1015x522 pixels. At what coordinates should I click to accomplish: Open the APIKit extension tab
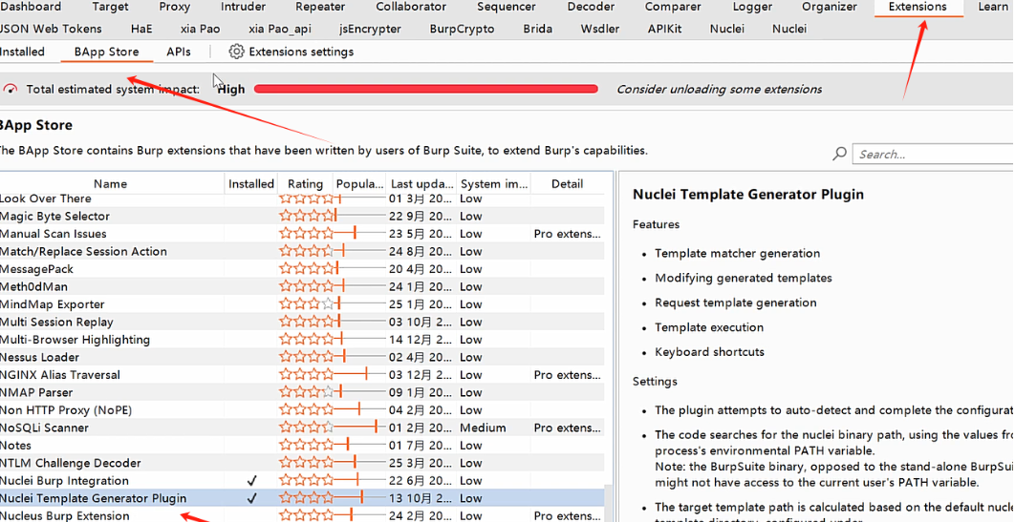click(x=664, y=29)
